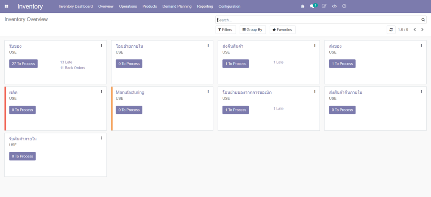Open kebab menu on โอนย้ายของจากการขอเบิก card
The width and height of the screenshot is (431, 197).
tap(315, 92)
